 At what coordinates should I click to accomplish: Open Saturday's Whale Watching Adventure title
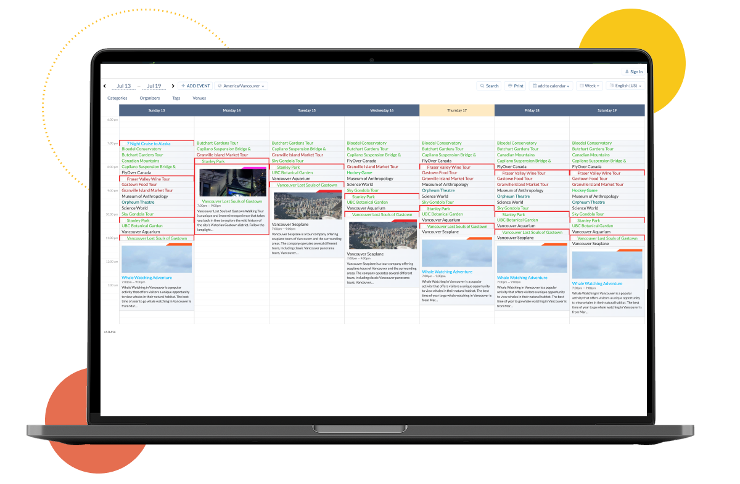(x=598, y=284)
